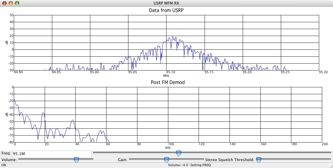333x168 pixels.
Task: Click the green zoom window button
Action: (x=17, y=3)
